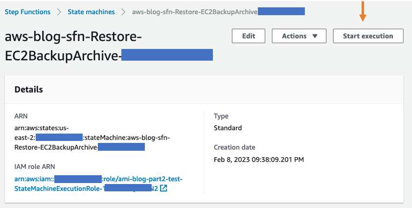Click the Start execution button
The height and width of the screenshot is (208, 412).
coord(368,36)
